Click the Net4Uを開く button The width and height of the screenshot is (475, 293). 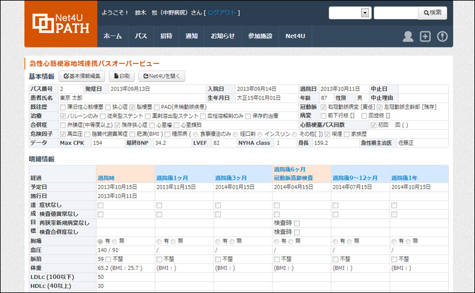pos(162,76)
